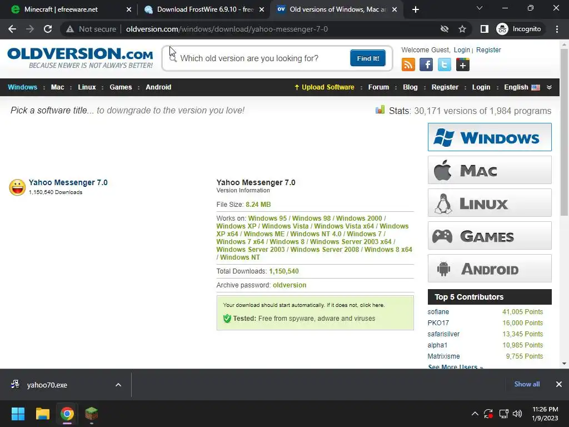Open the Forum menu item

pyautogui.click(x=378, y=87)
